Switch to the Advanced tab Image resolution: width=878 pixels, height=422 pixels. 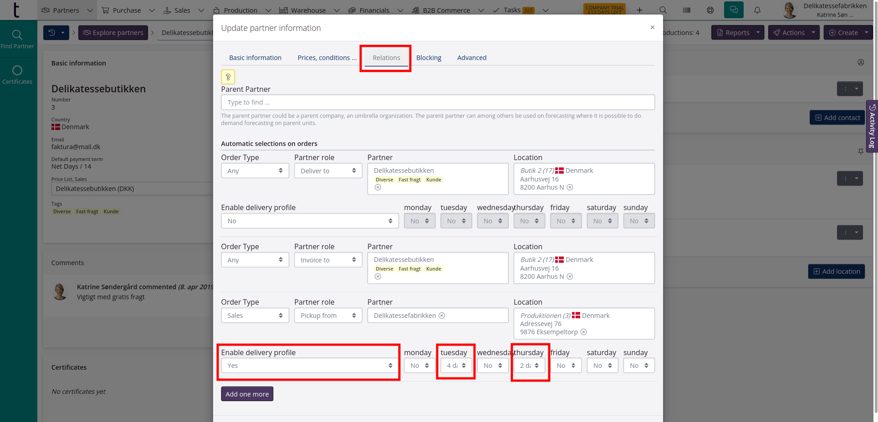tap(472, 58)
